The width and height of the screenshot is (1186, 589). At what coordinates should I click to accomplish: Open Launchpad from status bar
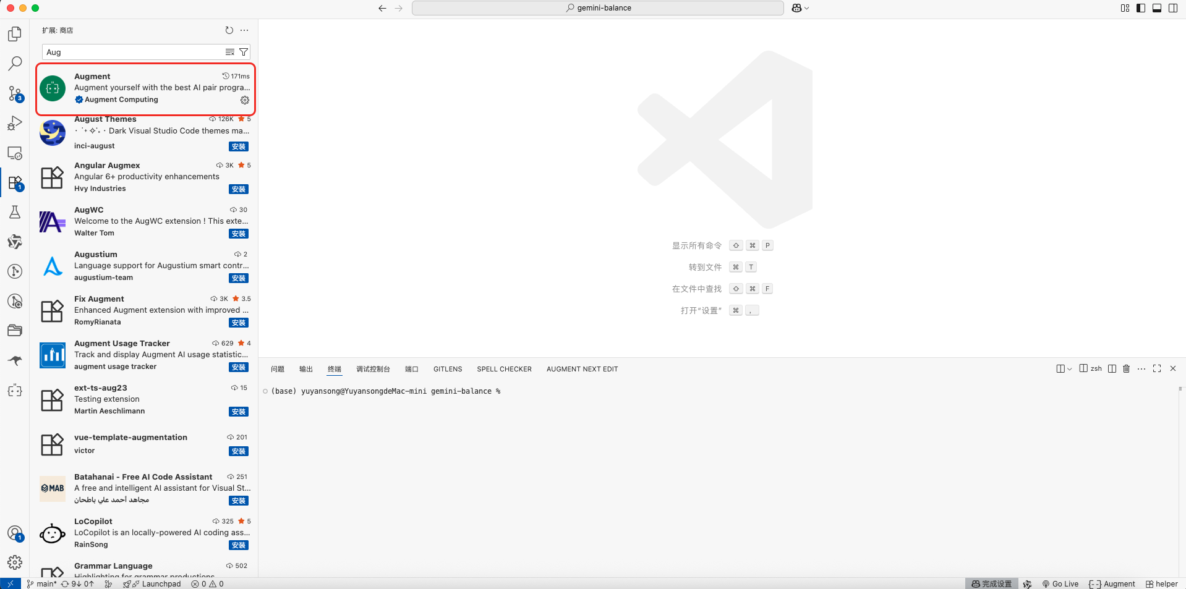pyautogui.click(x=152, y=583)
